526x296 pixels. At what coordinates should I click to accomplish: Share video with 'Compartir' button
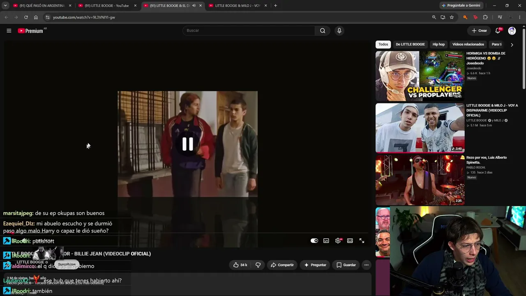coord(282,265)
